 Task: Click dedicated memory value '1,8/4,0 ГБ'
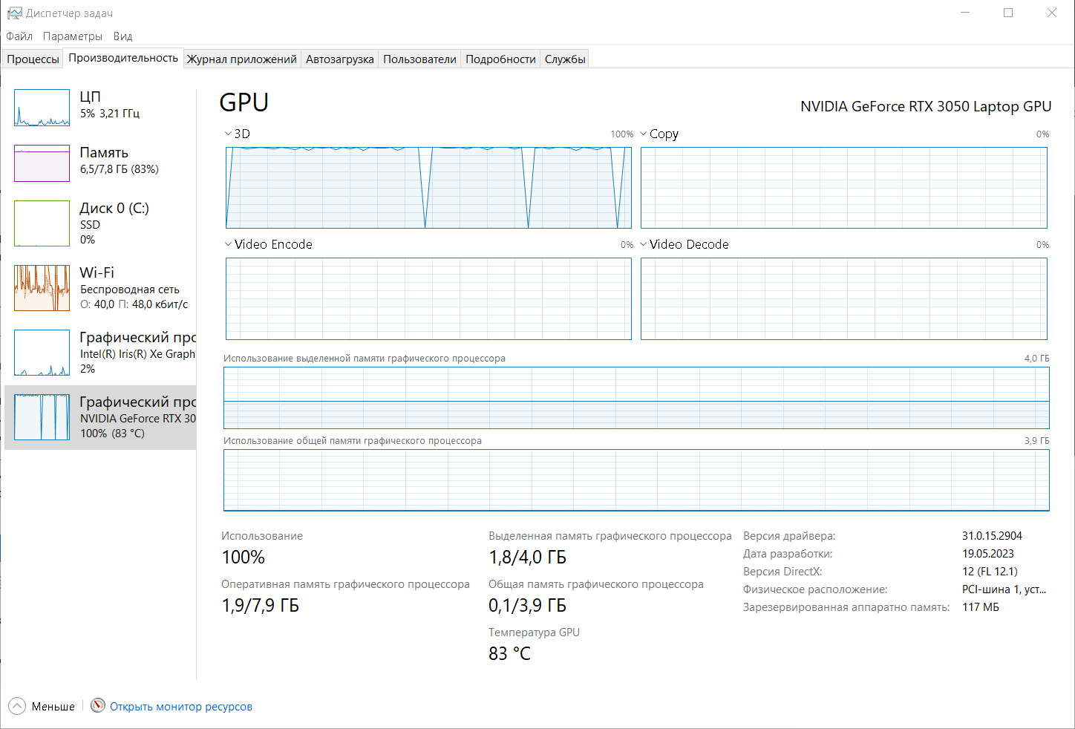527,557
